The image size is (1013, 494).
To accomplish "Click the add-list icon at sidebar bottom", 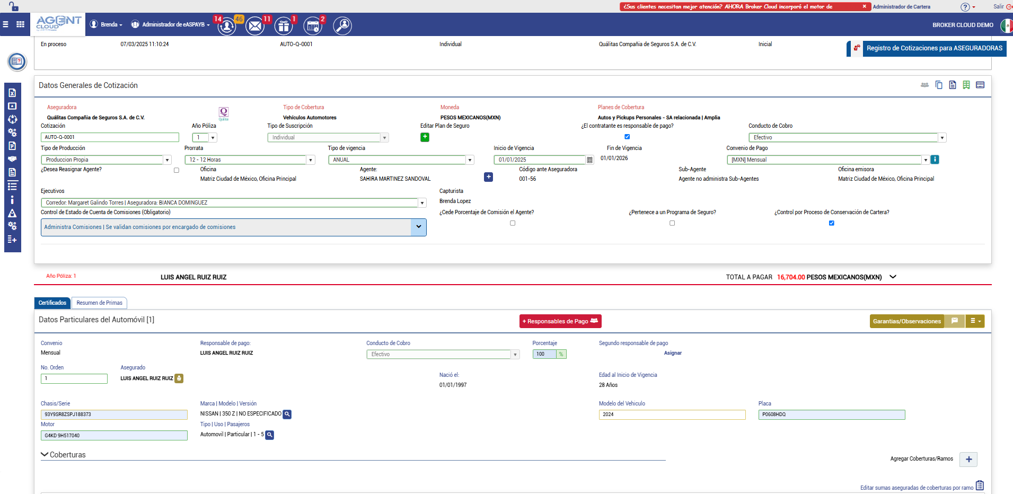I will click(12, 240).
